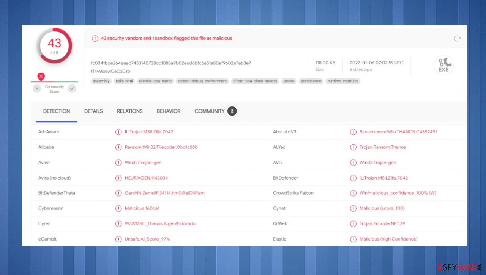Click the HEUR/AGEN.1142034 result
Image resolution: width=486 pixels, height=275 pixels.
pyautogui.click(x=146, y=178)
